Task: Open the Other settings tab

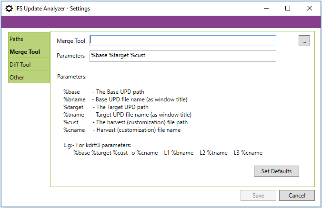Action: (x=29, y=77)
